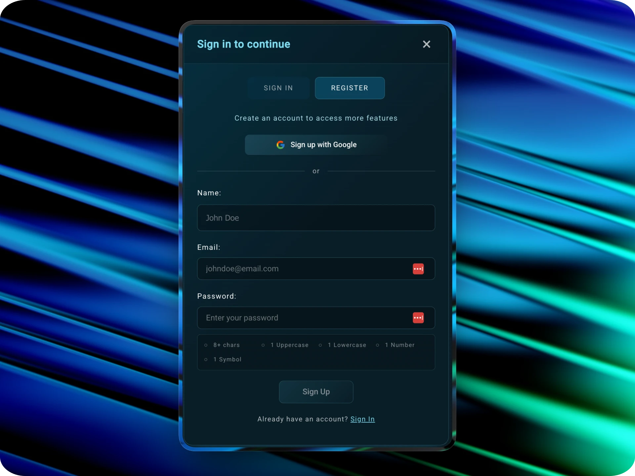Click the Name: field label
This screenshot has height=476, width=635.
[209, 193]
